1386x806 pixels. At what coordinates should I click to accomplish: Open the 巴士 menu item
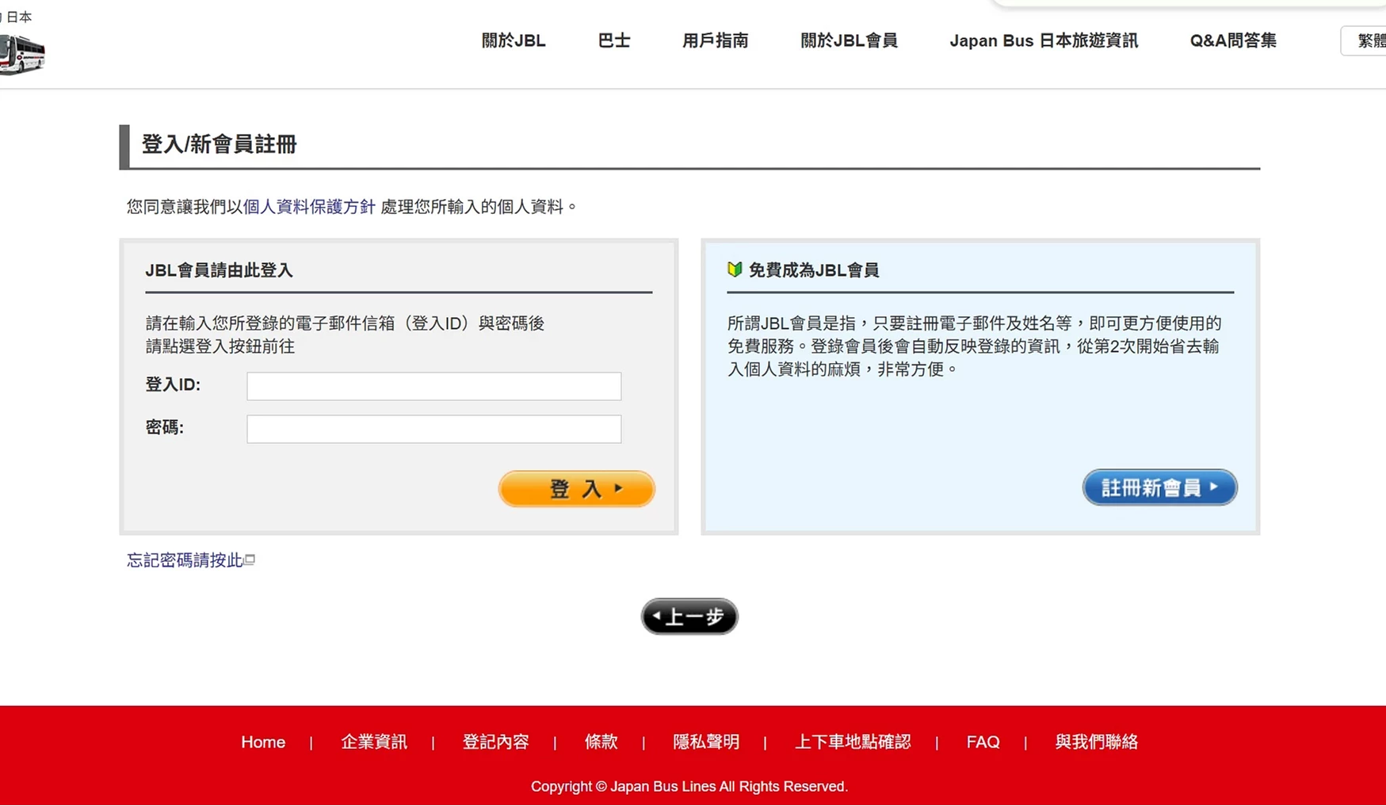(x=613, y=40)
